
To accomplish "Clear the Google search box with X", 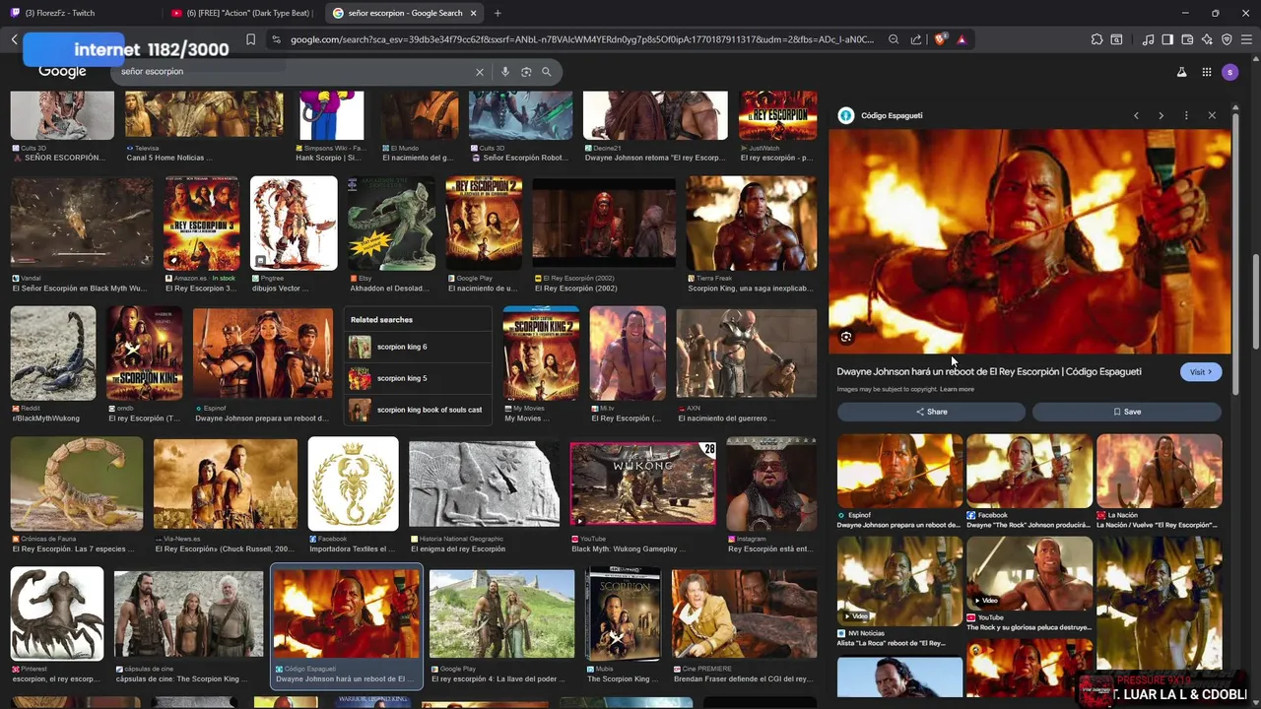I will point(480,72).
